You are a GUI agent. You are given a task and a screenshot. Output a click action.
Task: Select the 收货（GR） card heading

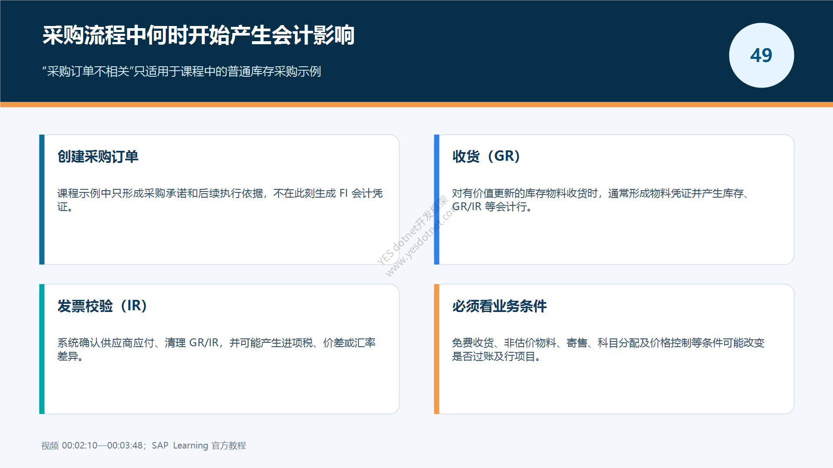tap(485, 156)
